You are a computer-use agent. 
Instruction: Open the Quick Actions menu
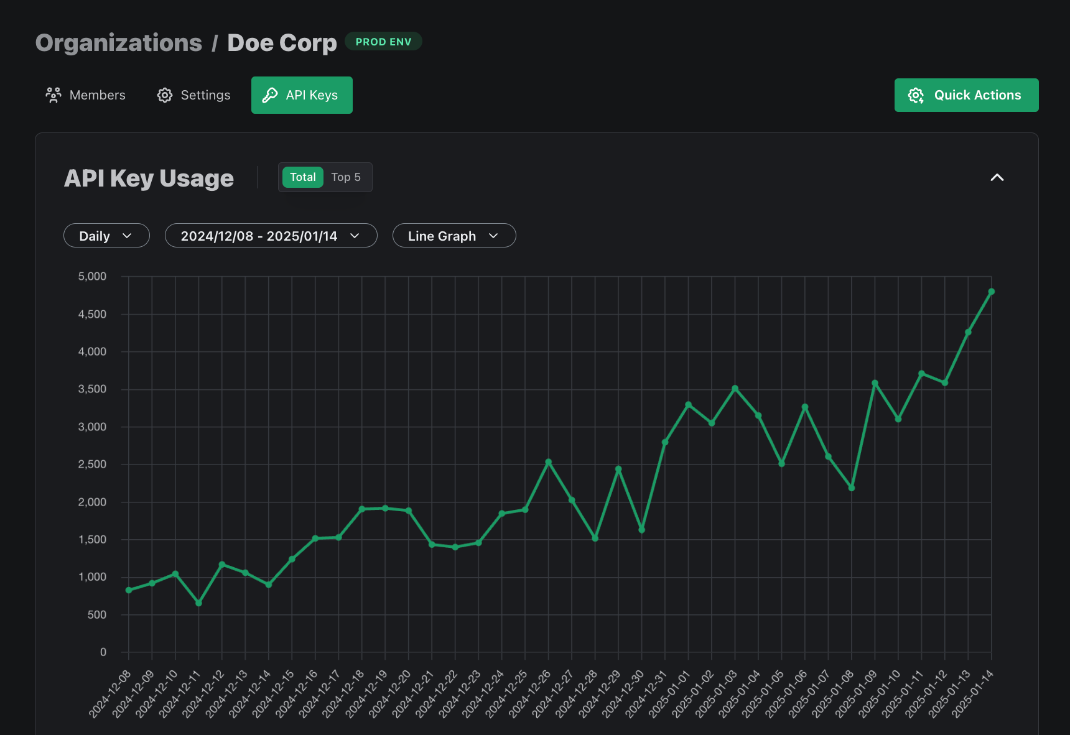click(x=966, y=95)
